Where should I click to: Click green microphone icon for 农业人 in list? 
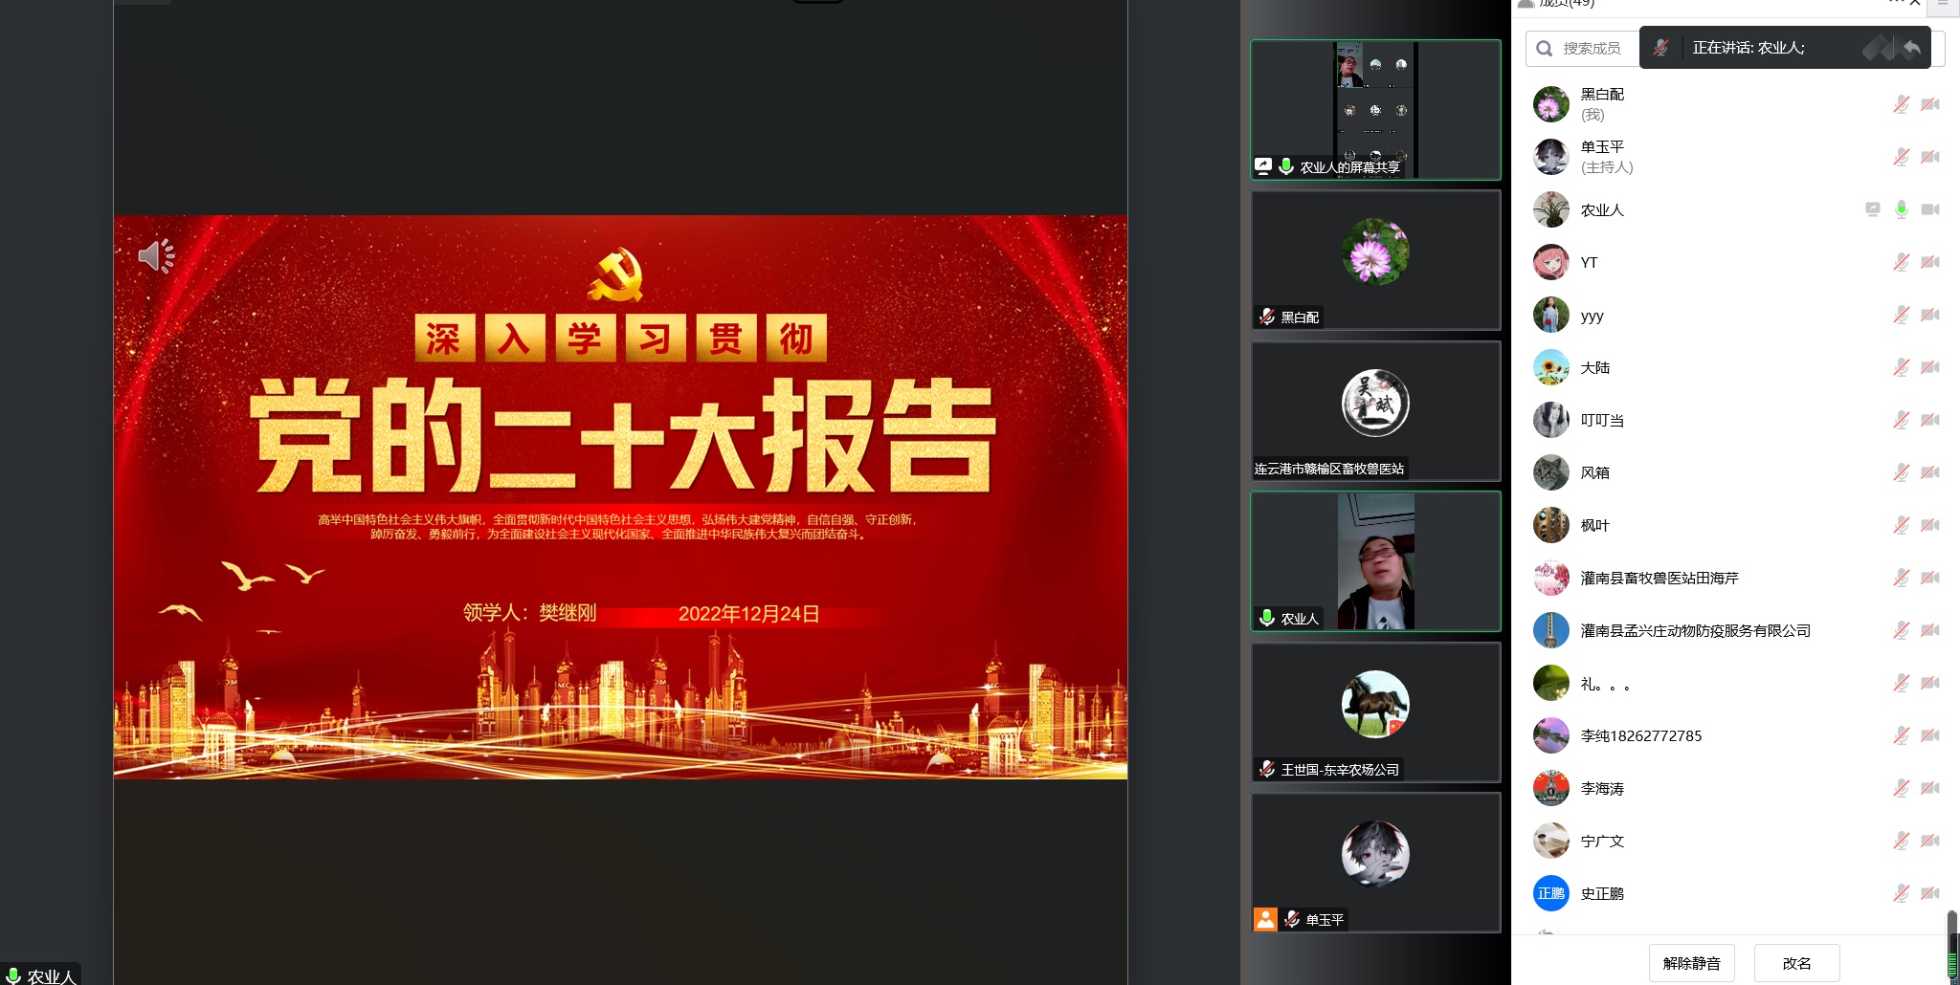click(x=1902, y=209)
